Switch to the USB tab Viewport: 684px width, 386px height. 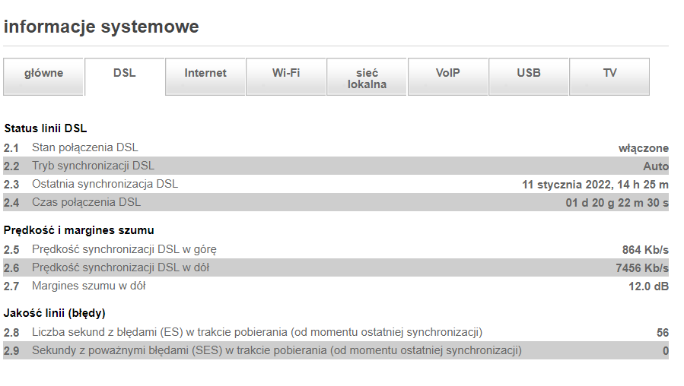point(529,74)
